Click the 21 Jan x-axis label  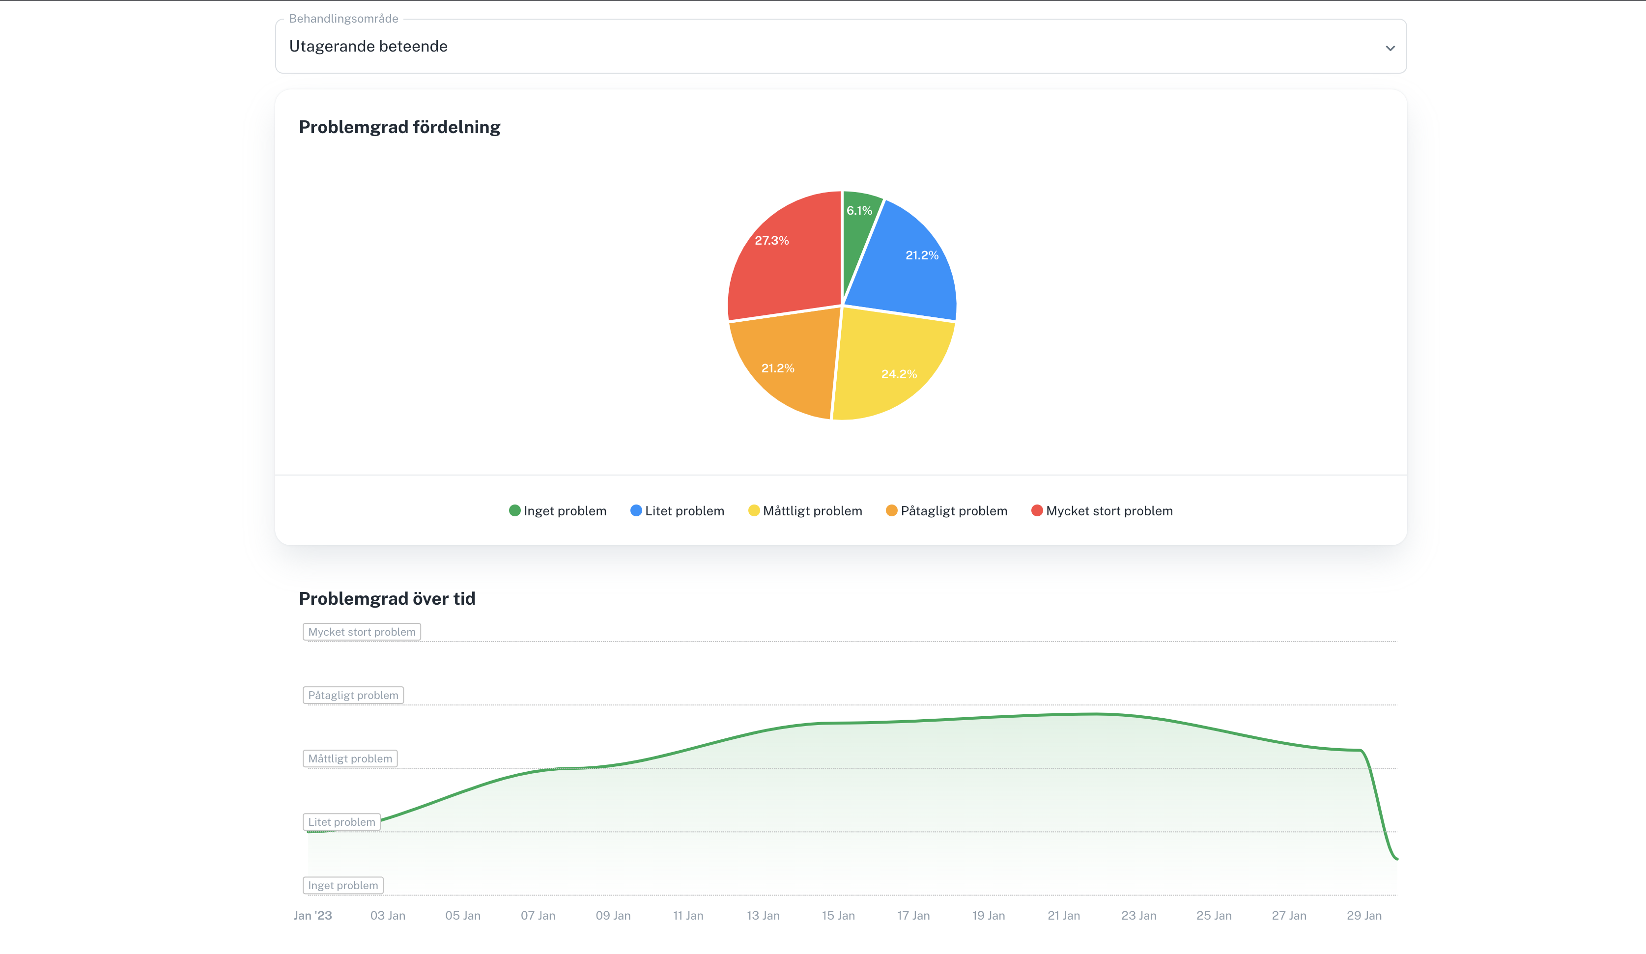[1064, 916]
